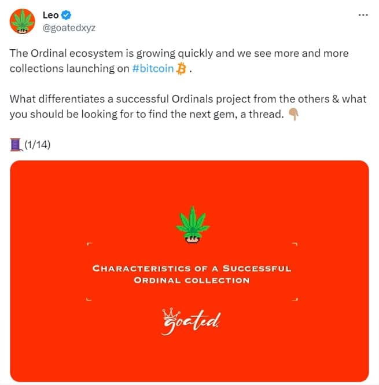This screenshot has height=385, width=379.
Task: Click the pointing-down hand emoji
Action: tap(293, 114)
